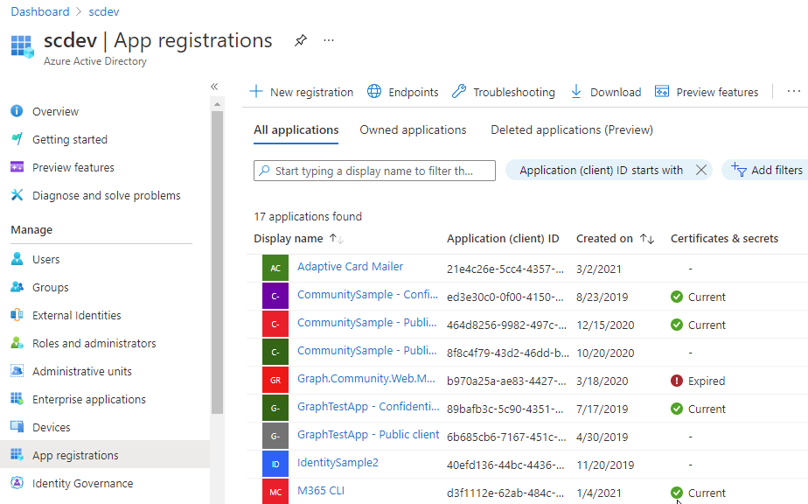Select client ID b970a25a-ae83-4427-...
The image size is (808, 504).
506,381
